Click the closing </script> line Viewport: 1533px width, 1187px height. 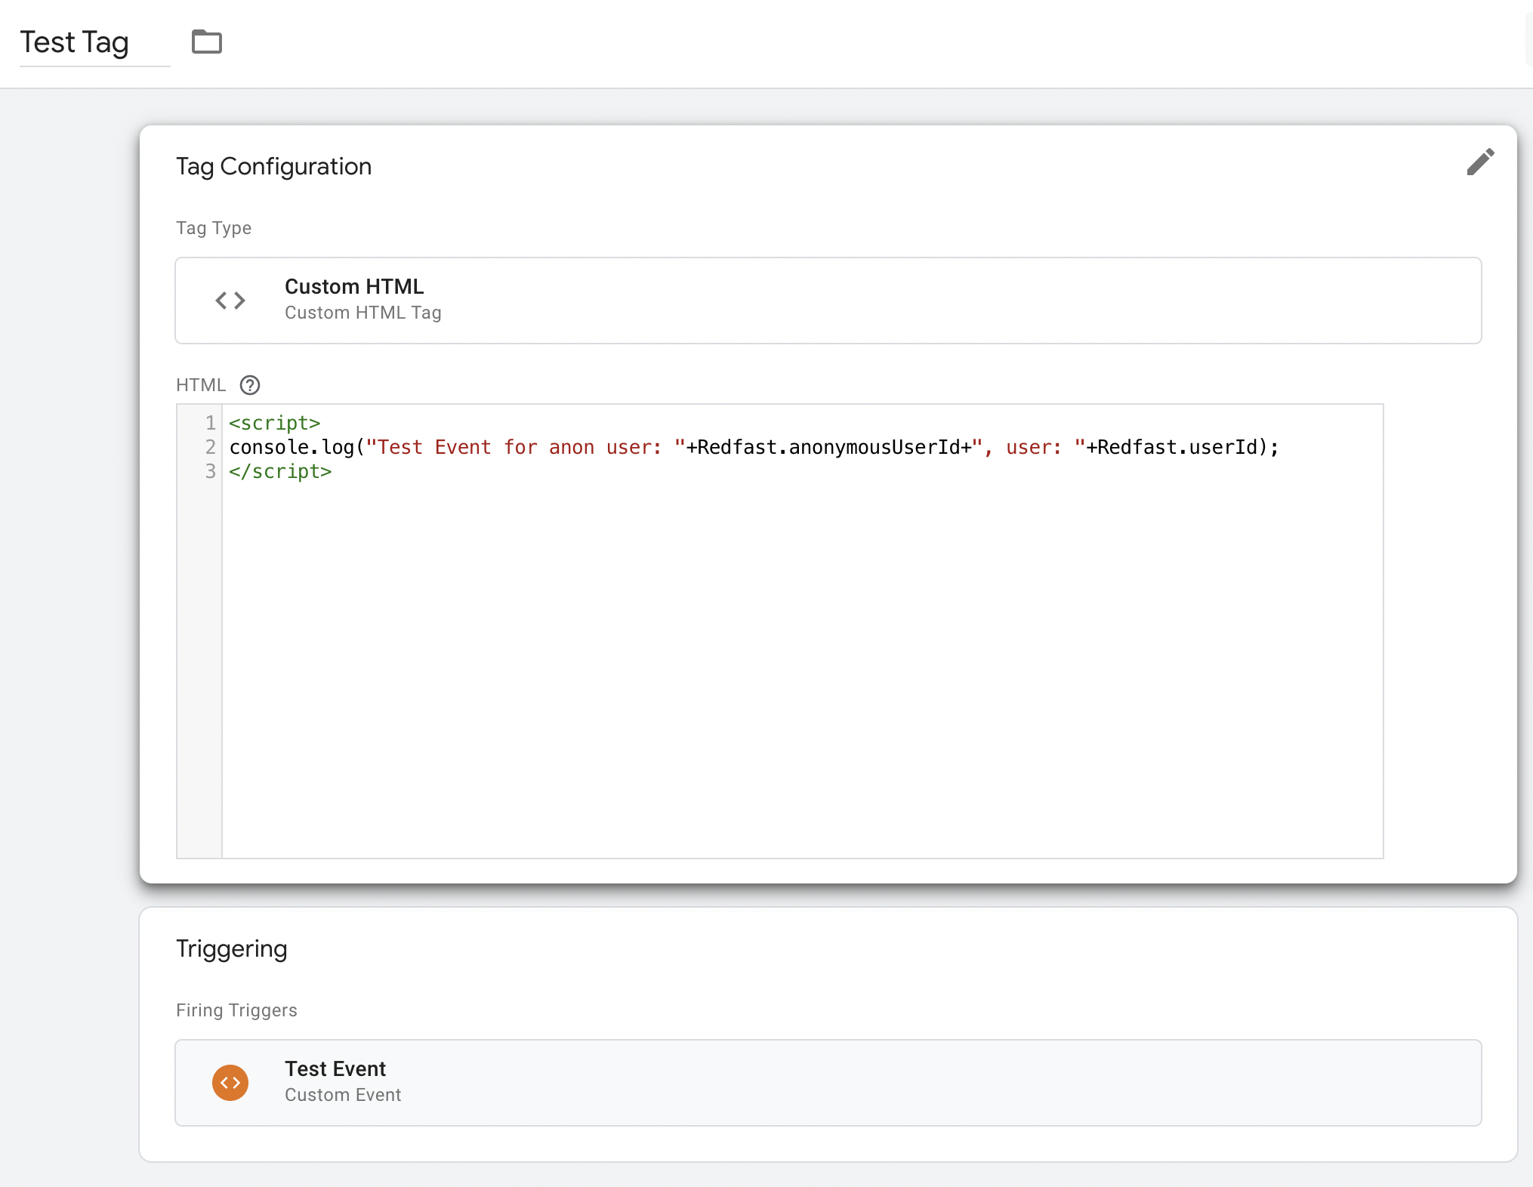pyautogui.click(x=280, y=471)
